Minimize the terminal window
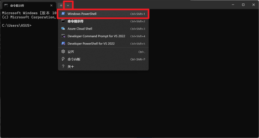This screenshot has width=259, height=138. 233,5
